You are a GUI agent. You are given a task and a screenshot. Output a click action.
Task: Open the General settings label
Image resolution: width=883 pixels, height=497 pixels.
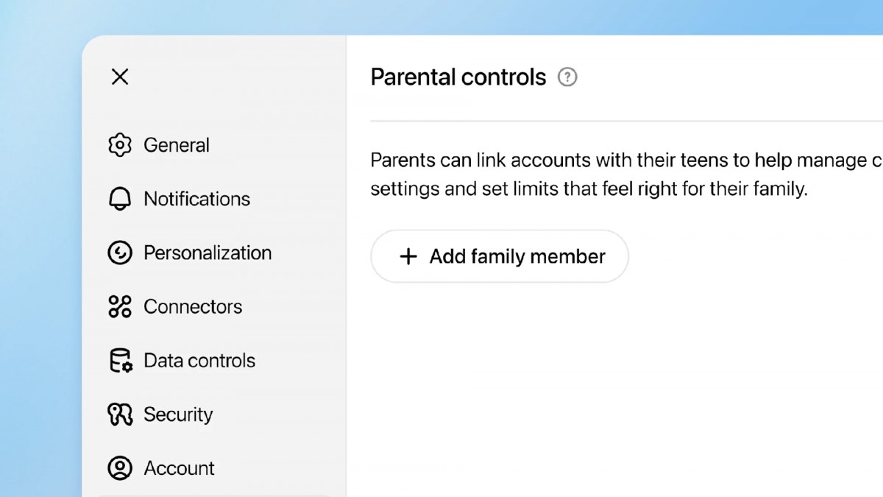tap(177, 145)
